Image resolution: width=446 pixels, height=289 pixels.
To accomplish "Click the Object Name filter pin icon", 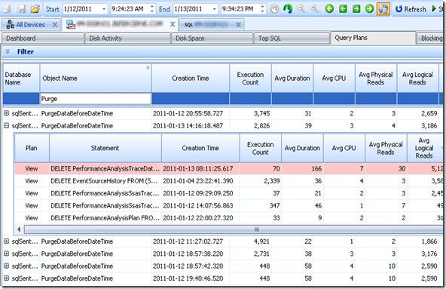I will click(x=148, y=68).
